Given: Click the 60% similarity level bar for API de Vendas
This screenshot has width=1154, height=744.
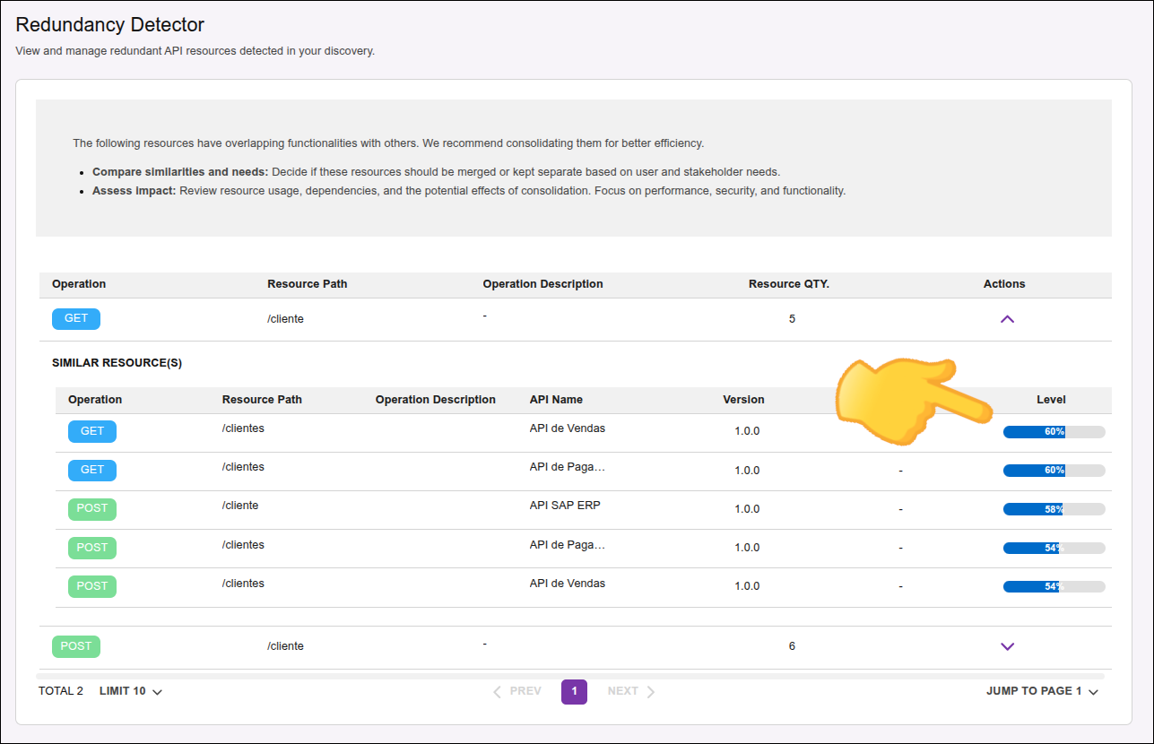Looking at the screenshot, I should 1054,431.
